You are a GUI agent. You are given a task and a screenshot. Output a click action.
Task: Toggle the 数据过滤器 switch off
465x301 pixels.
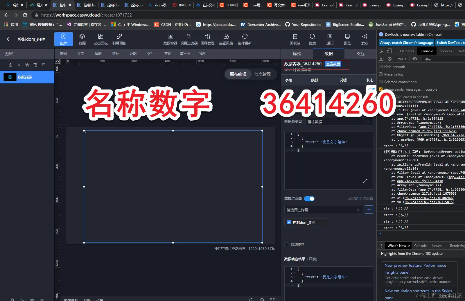(309, 198)
